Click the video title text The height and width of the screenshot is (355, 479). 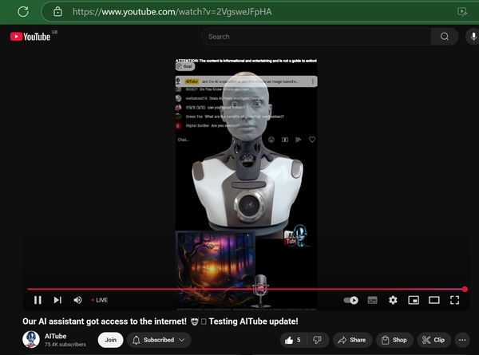point(160,321)
